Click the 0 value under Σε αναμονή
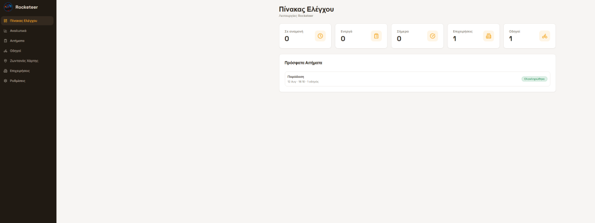Screen dimensions: 595x223 (x=287, y=39)
